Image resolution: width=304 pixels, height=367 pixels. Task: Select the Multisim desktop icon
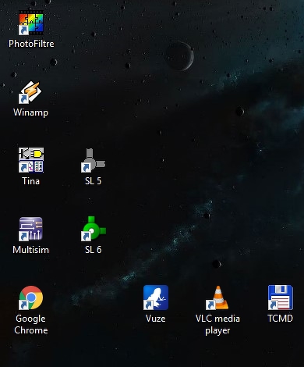click(30, 229)
